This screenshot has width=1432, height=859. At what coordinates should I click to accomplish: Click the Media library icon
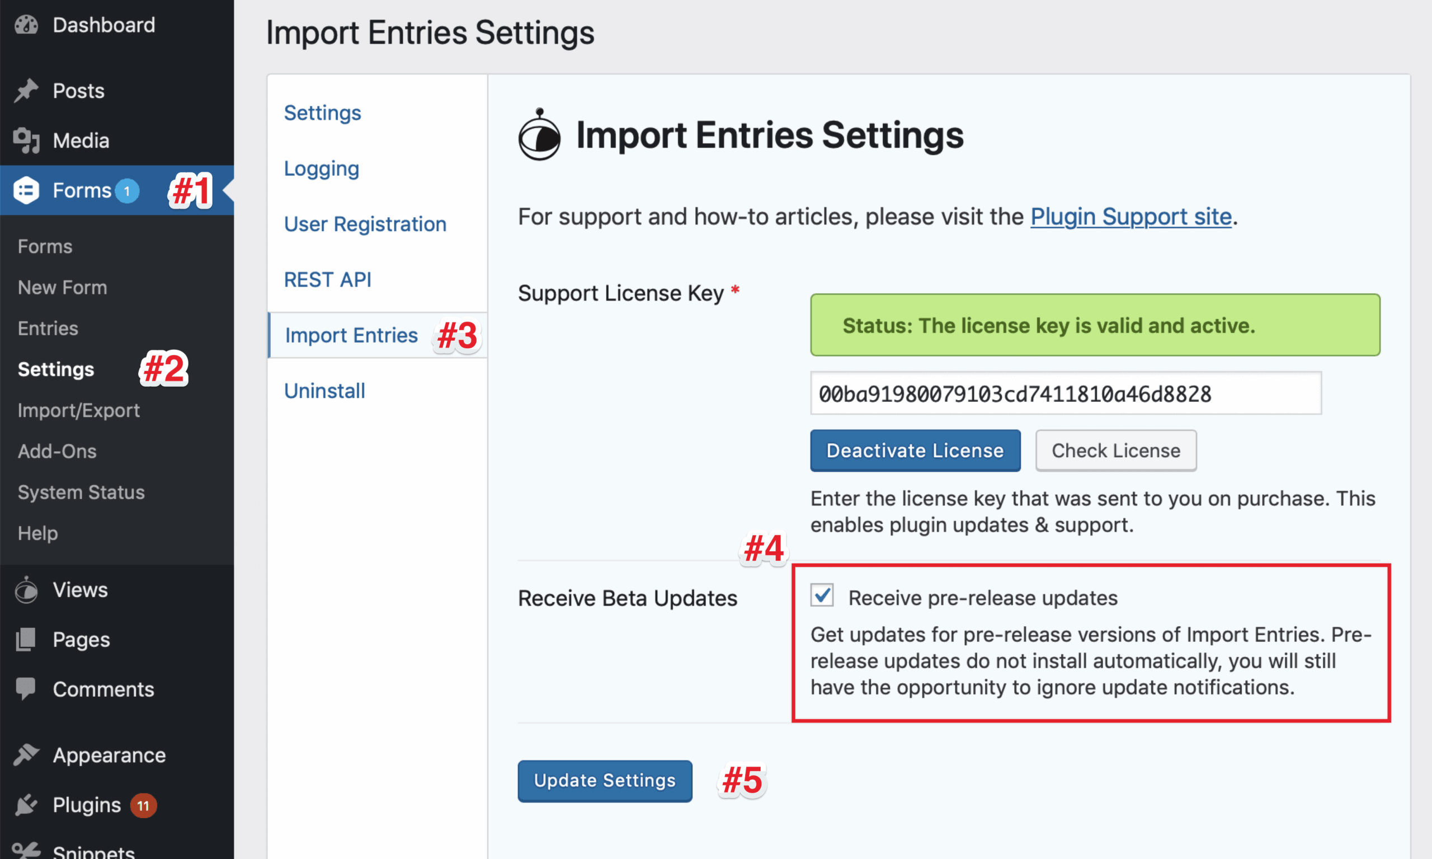(26, 140)
